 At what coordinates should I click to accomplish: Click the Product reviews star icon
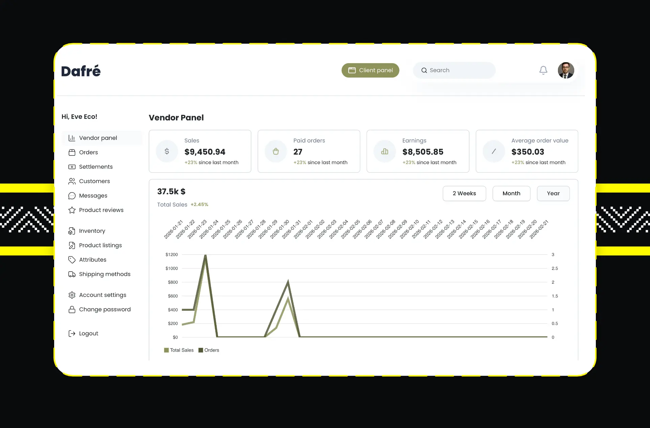pyautogui.click(x=72, y=210)
